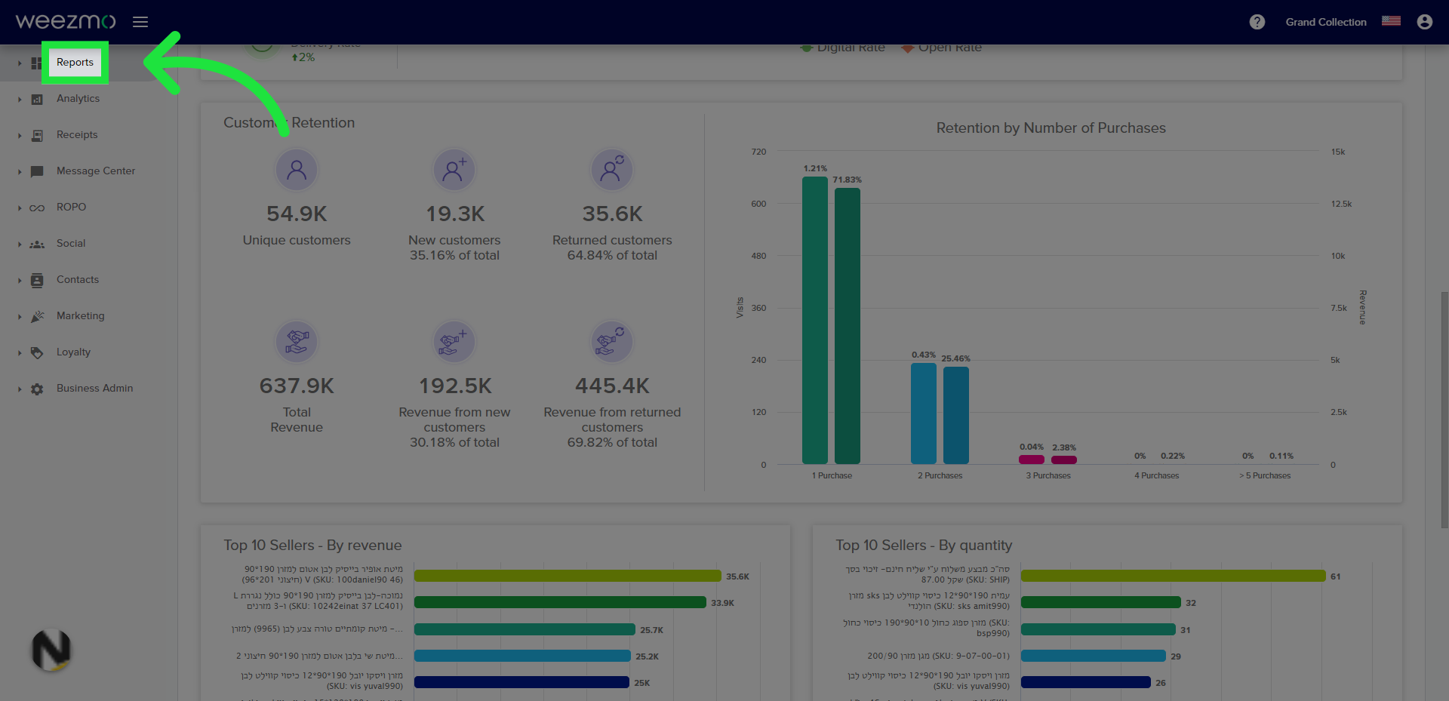Click the Weezmo logo

click(66, 21)
